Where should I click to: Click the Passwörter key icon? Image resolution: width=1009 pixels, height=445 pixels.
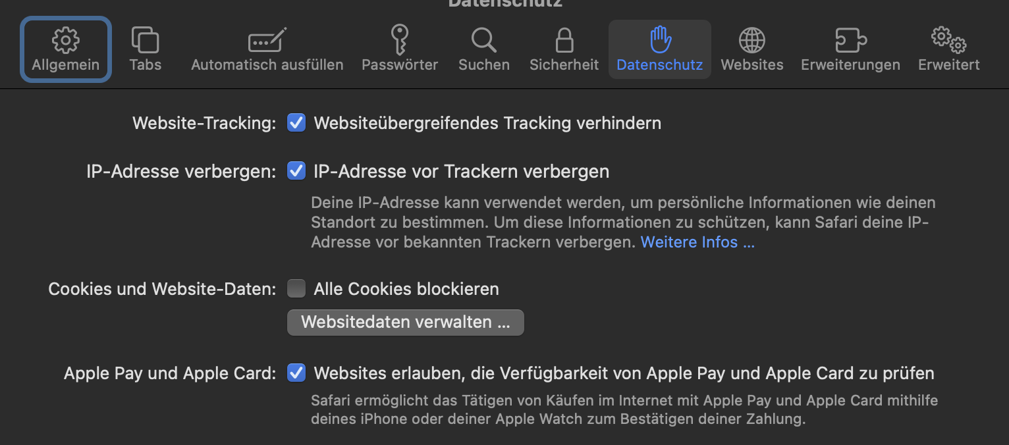[x=399, y=40]
